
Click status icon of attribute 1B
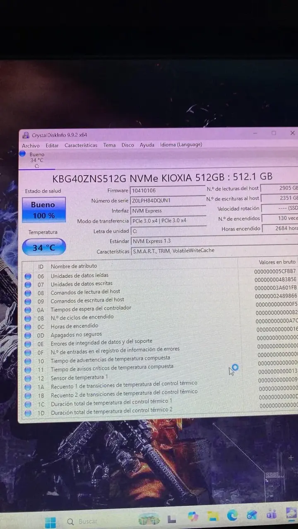click(x=28, y=396)
